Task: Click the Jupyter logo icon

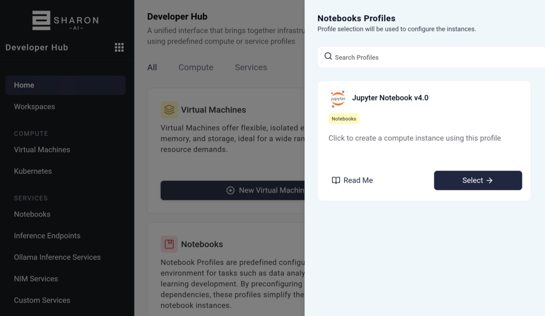Action: tap(338, 99)
